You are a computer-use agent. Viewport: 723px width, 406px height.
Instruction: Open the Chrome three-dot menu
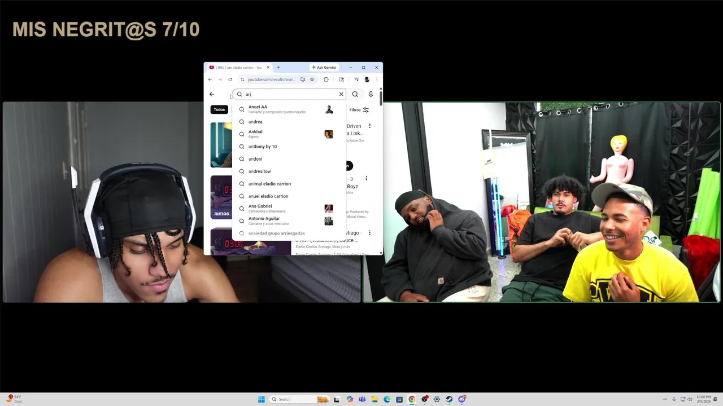377,80
